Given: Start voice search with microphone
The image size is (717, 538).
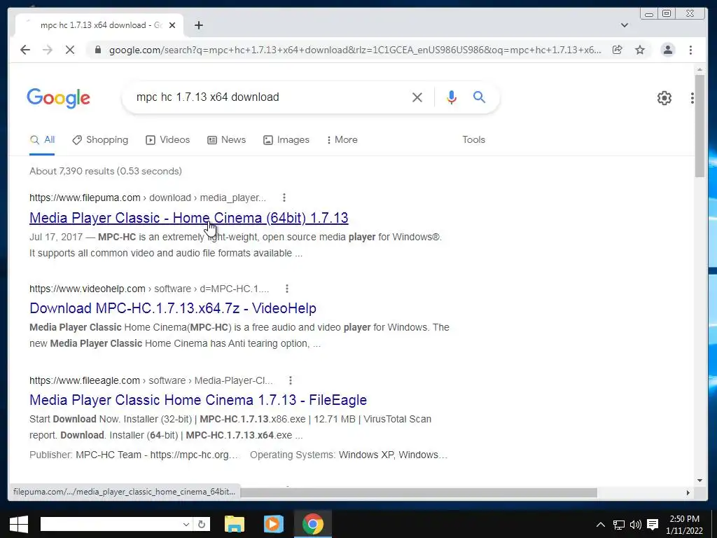Looking at the screenshot, I should (452, 97).
